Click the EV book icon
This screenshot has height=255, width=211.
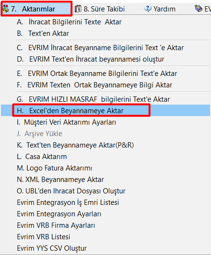tap(199, 9)
